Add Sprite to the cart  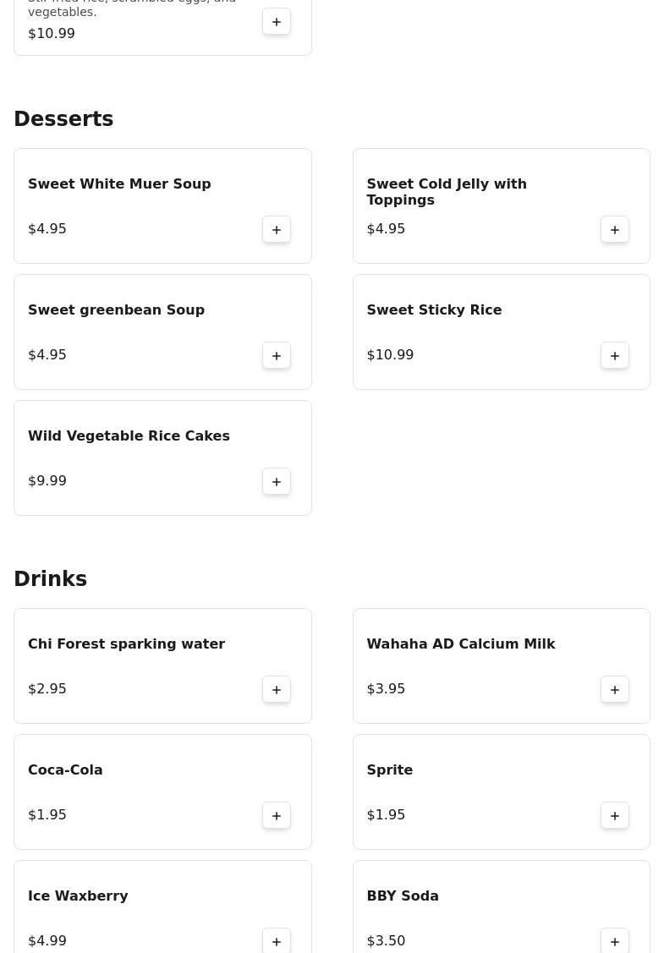[x=615, y=815]
